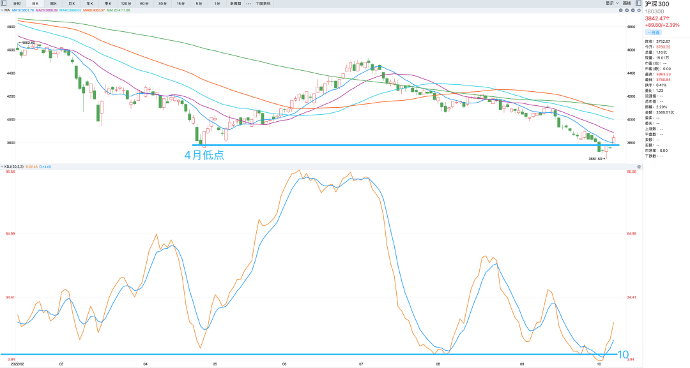Switch to 分时 intraday tab
The image size is (690, 368).
pos(17,3)
